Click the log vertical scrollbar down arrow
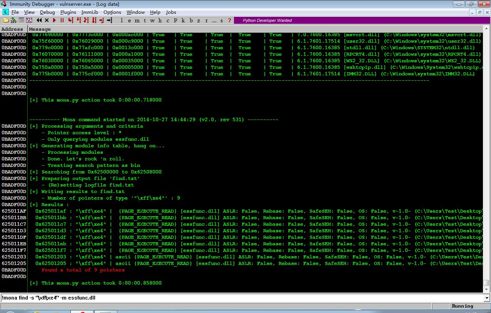Image resolution: width=491 pixels, height=313 pixels. [486, 289]
